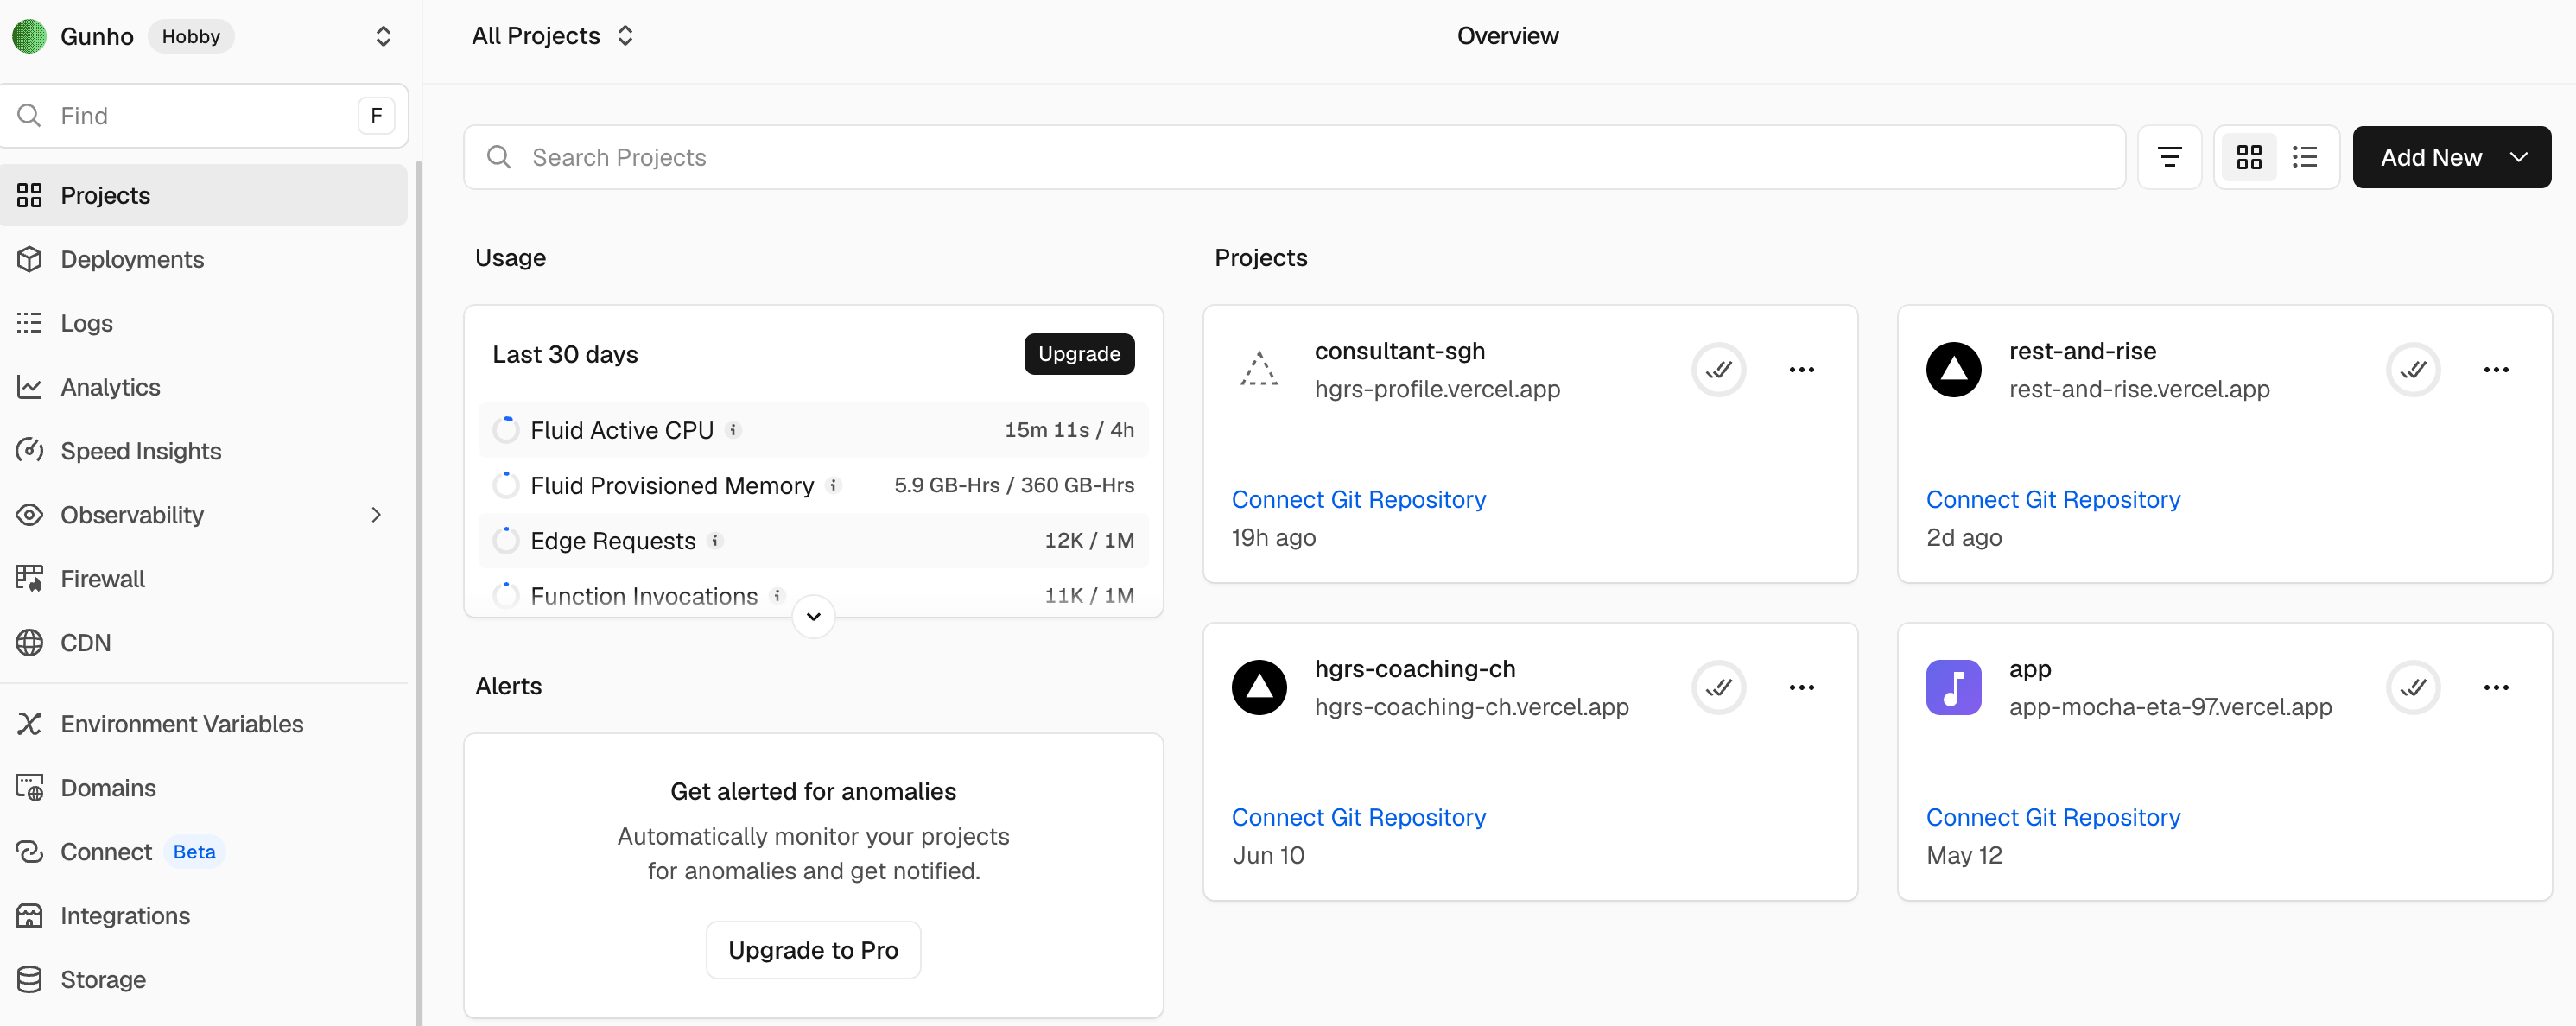Viewport: 2576px width, 1026px height.
Task: Click the CDN globe icon
Action: (30, 643)
